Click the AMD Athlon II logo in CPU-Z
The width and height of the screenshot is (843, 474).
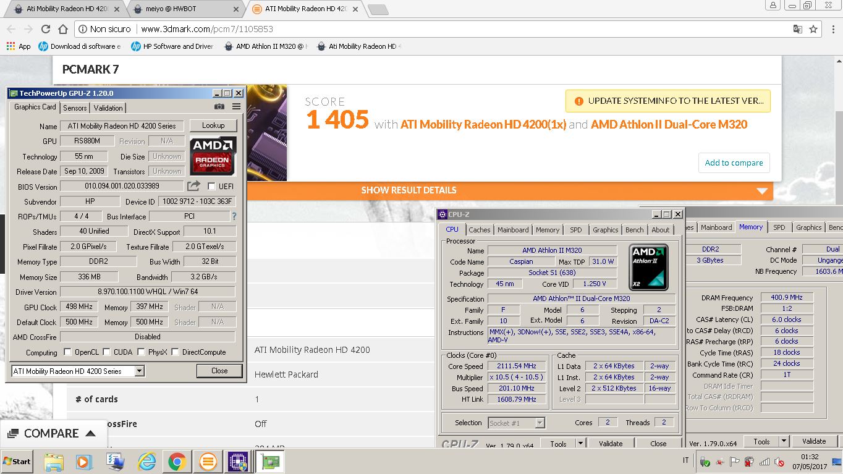648,268
